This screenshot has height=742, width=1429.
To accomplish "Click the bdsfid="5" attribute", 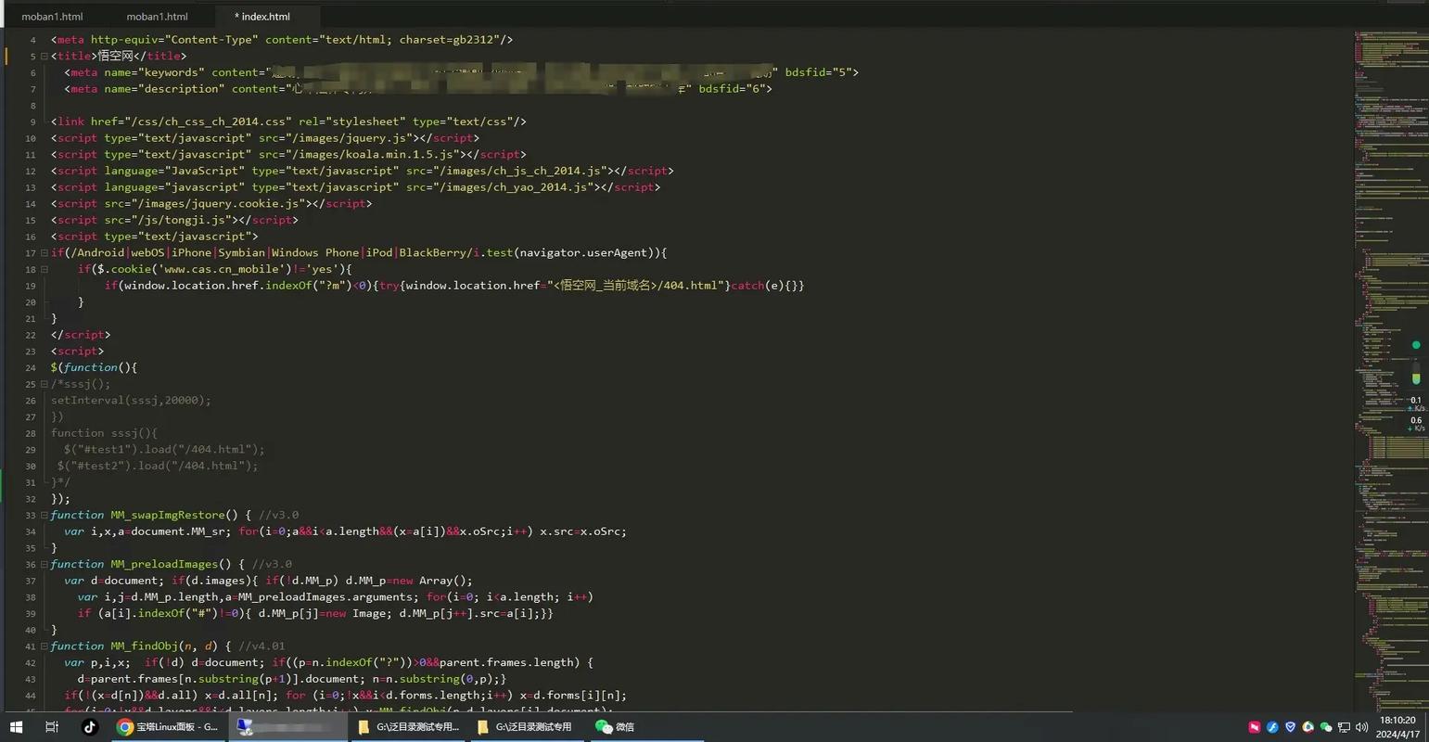I will pos(819,72).
